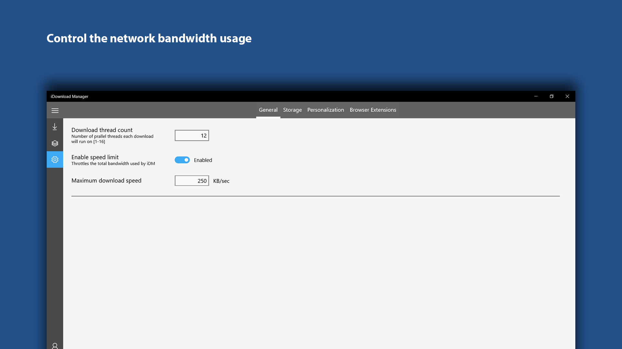622x349 pixels.
Task: Open the Browser Extensions tab
Action: click(x=373, y=110)
